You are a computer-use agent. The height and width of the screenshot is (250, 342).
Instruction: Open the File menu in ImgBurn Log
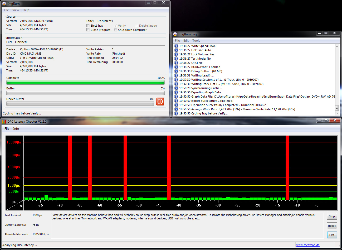point(177,41)
